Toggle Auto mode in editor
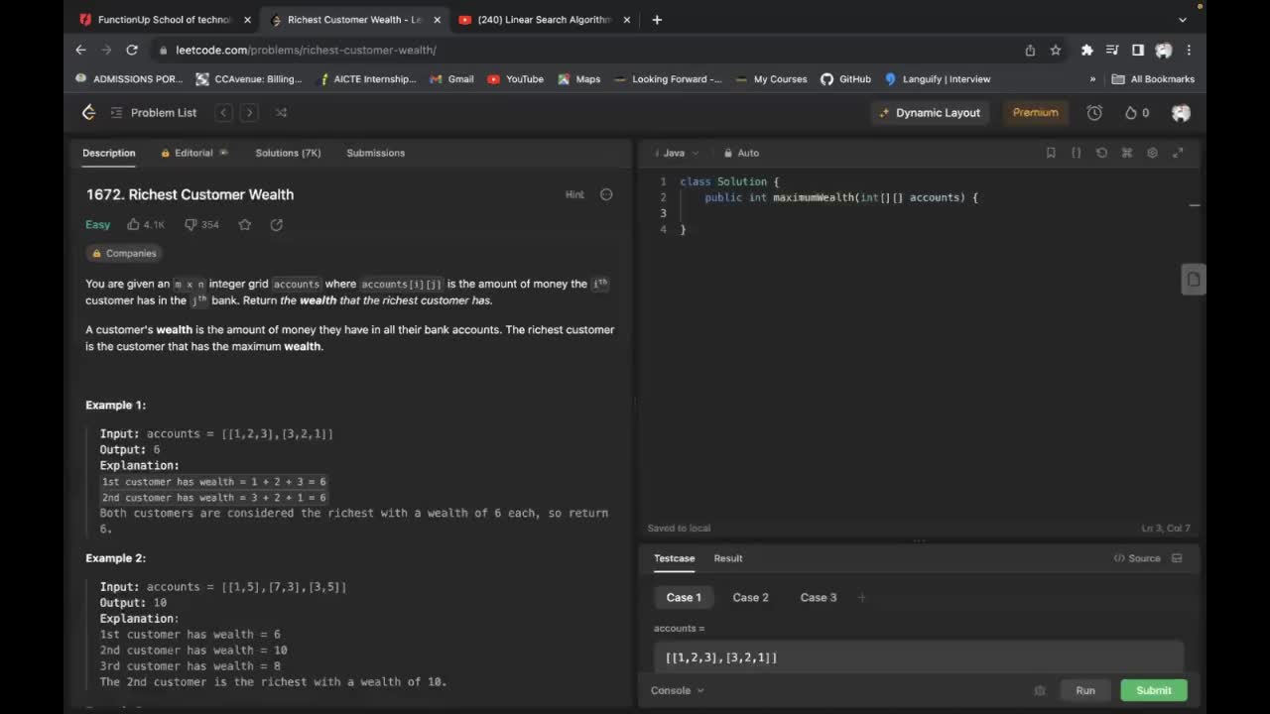Viewport: 1270px width, 714px height. [741, 153]
